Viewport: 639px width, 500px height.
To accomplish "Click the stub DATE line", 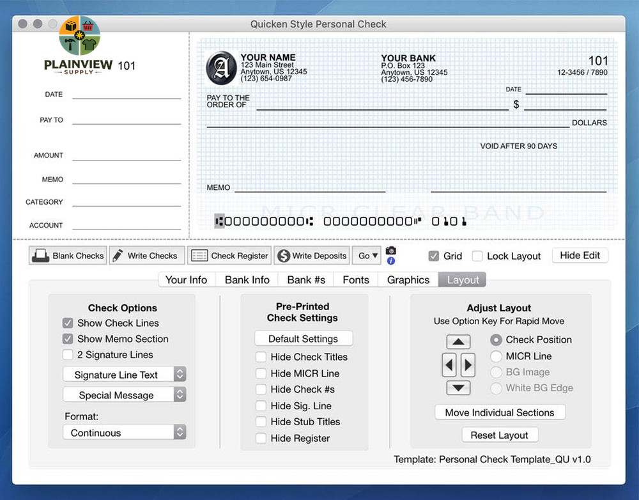I will click(127, 98).
